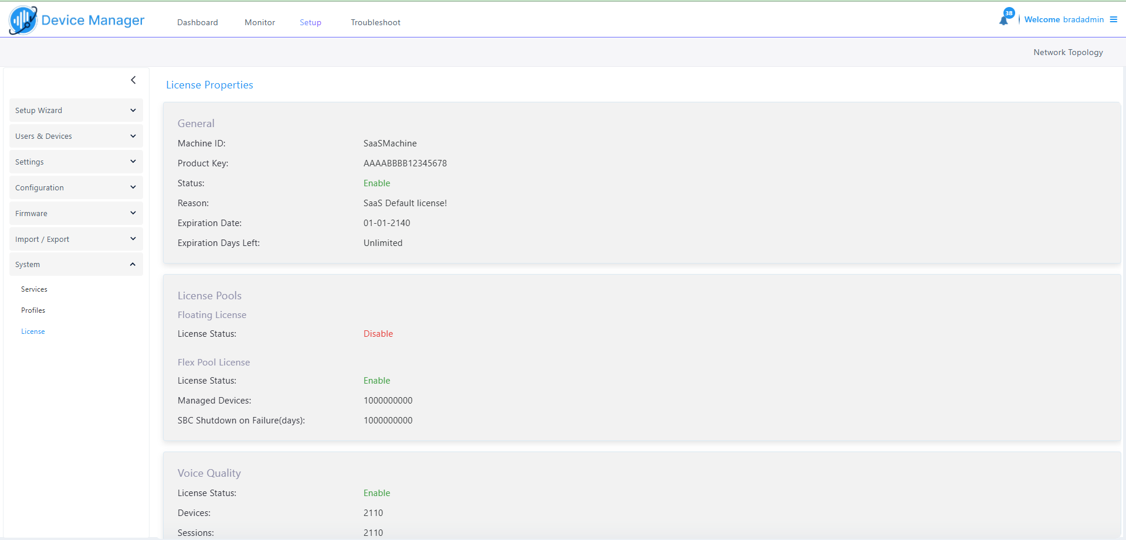Open the hamburger menu beside bradadmin
Viewport: 1126px width, 540px height.
[1113, 19]
